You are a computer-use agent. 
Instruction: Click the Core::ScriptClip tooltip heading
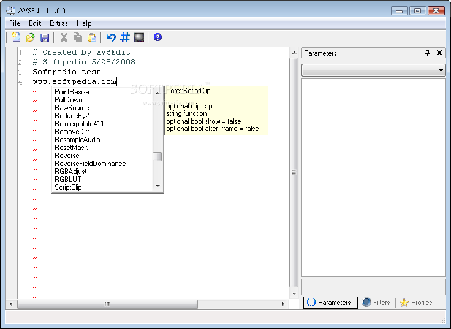click(x=188, y=91)
